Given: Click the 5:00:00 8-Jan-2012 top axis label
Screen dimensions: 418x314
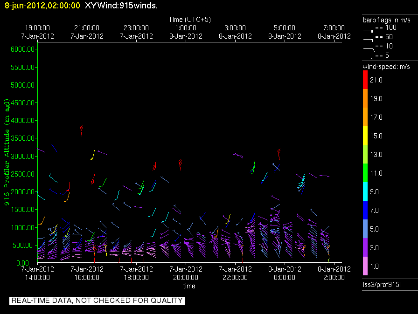Looking at the screenshot, I should [285, 32].
